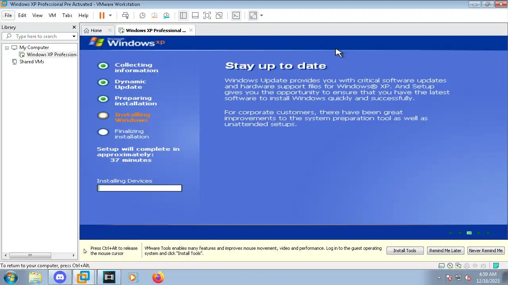
Task: Click the muted volume tray icon
Action: [x=468, y=277]
